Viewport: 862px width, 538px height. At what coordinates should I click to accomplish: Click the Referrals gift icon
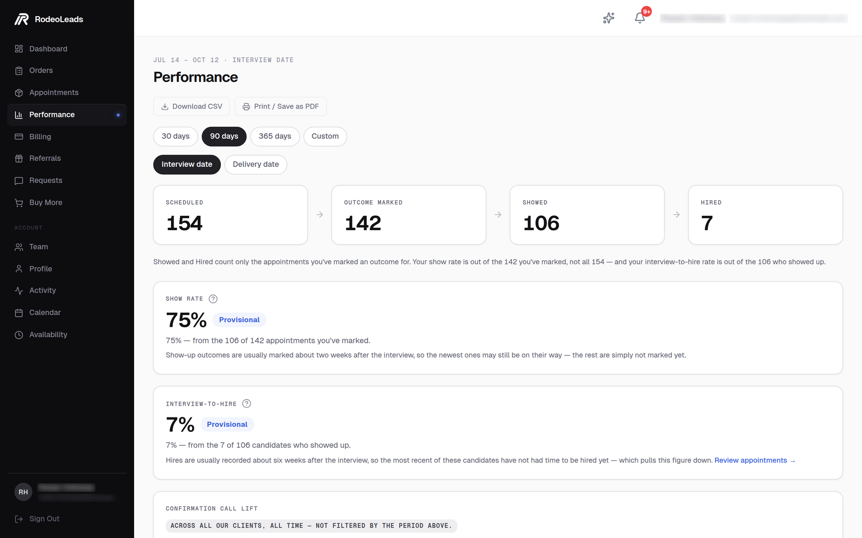point(19,158)
